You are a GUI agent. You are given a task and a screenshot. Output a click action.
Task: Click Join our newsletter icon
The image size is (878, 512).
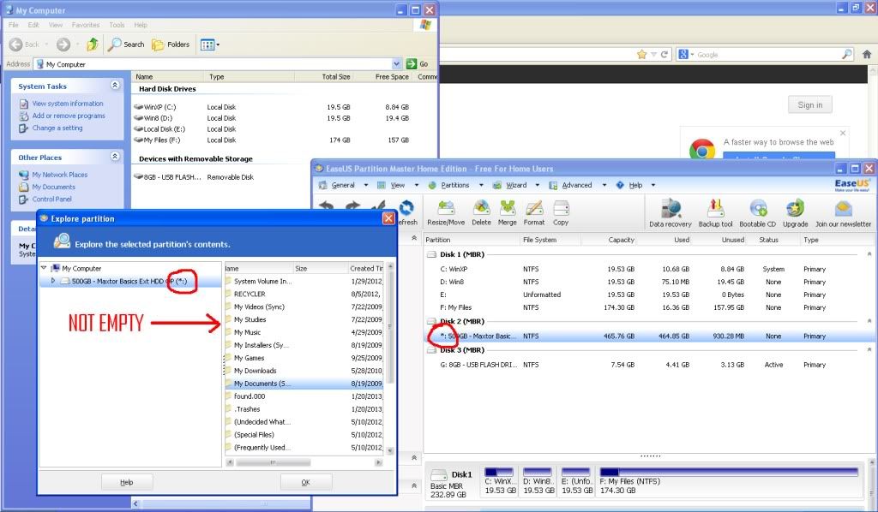843,213
